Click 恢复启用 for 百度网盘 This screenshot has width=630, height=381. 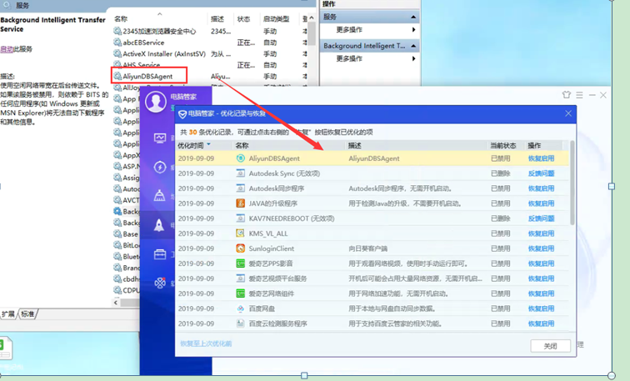[541, 308]
